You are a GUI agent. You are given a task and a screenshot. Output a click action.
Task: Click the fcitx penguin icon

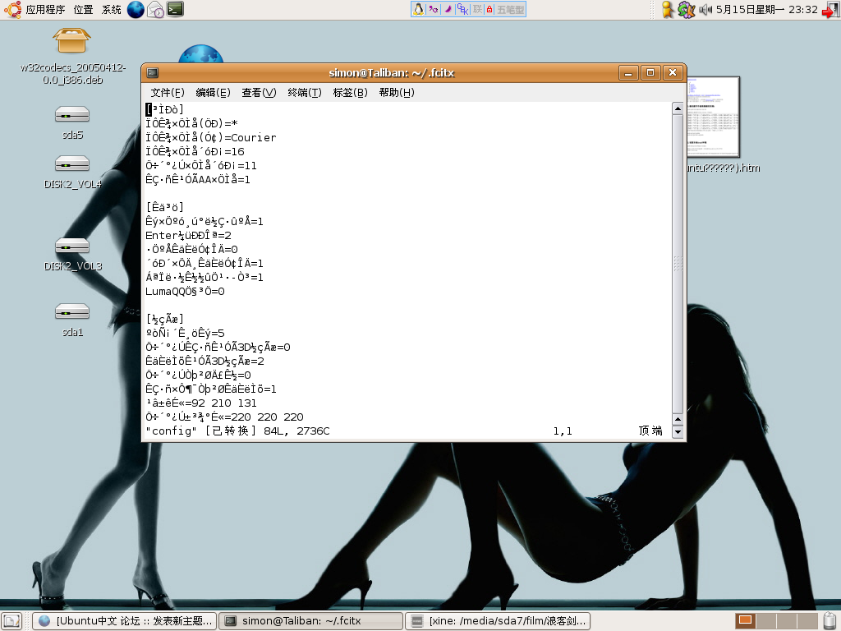(x=418, y=9)
